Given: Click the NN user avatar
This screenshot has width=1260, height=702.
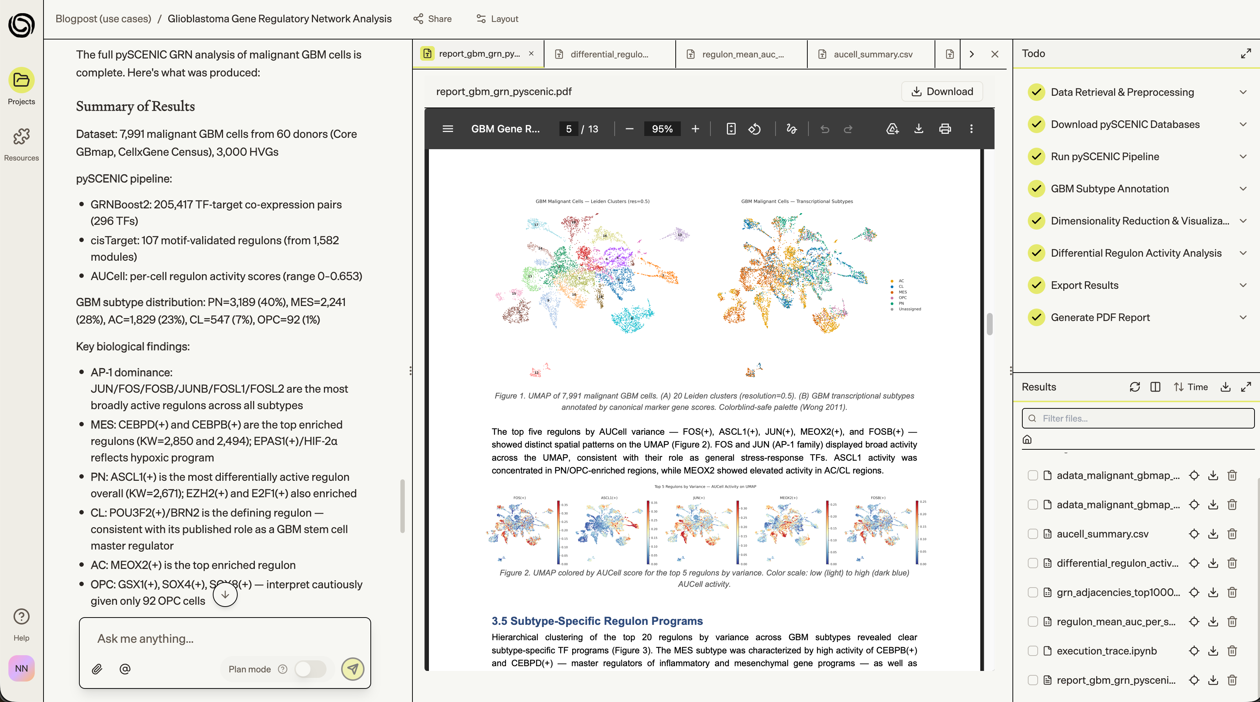Looking at the screenshot, I should coord(21,668).
